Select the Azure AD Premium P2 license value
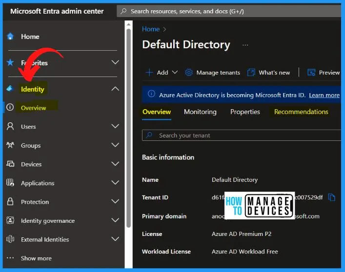The height and width of the screenshot is (272, 345). tap(242, 234)
